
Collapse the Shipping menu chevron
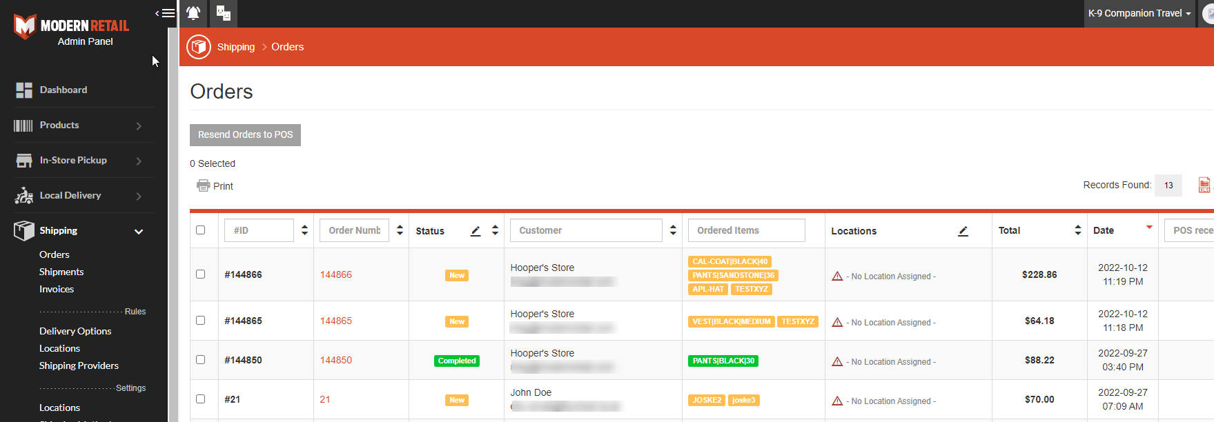click(x=139, y=232)
